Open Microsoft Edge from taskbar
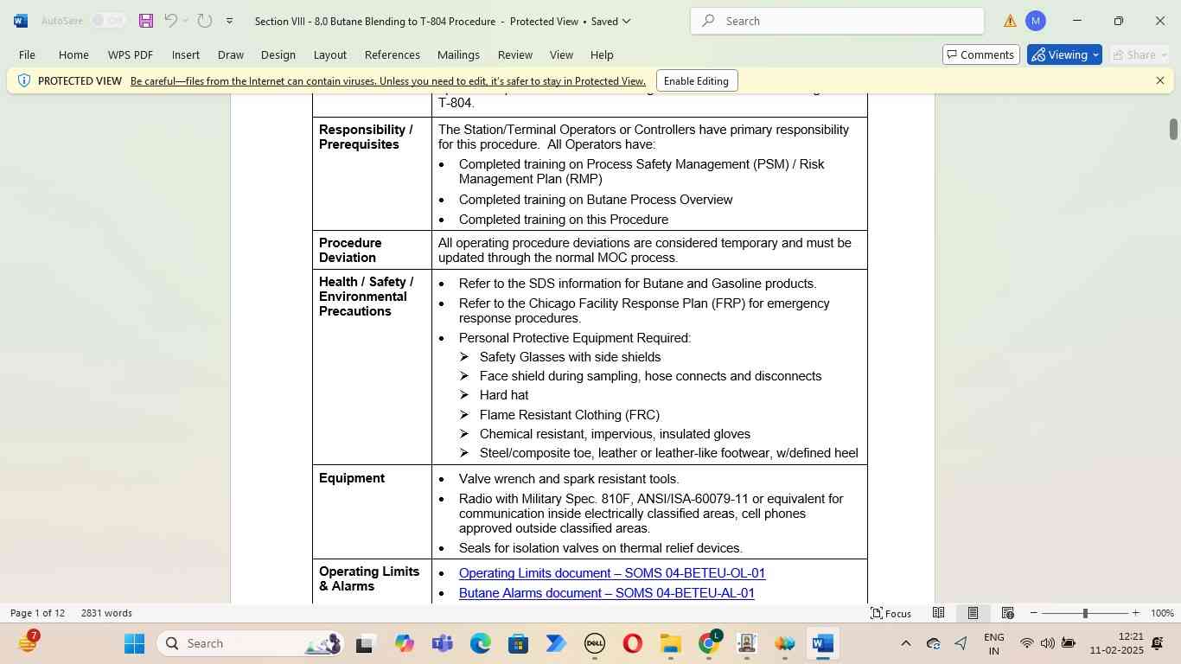 (x=481, y=644)
